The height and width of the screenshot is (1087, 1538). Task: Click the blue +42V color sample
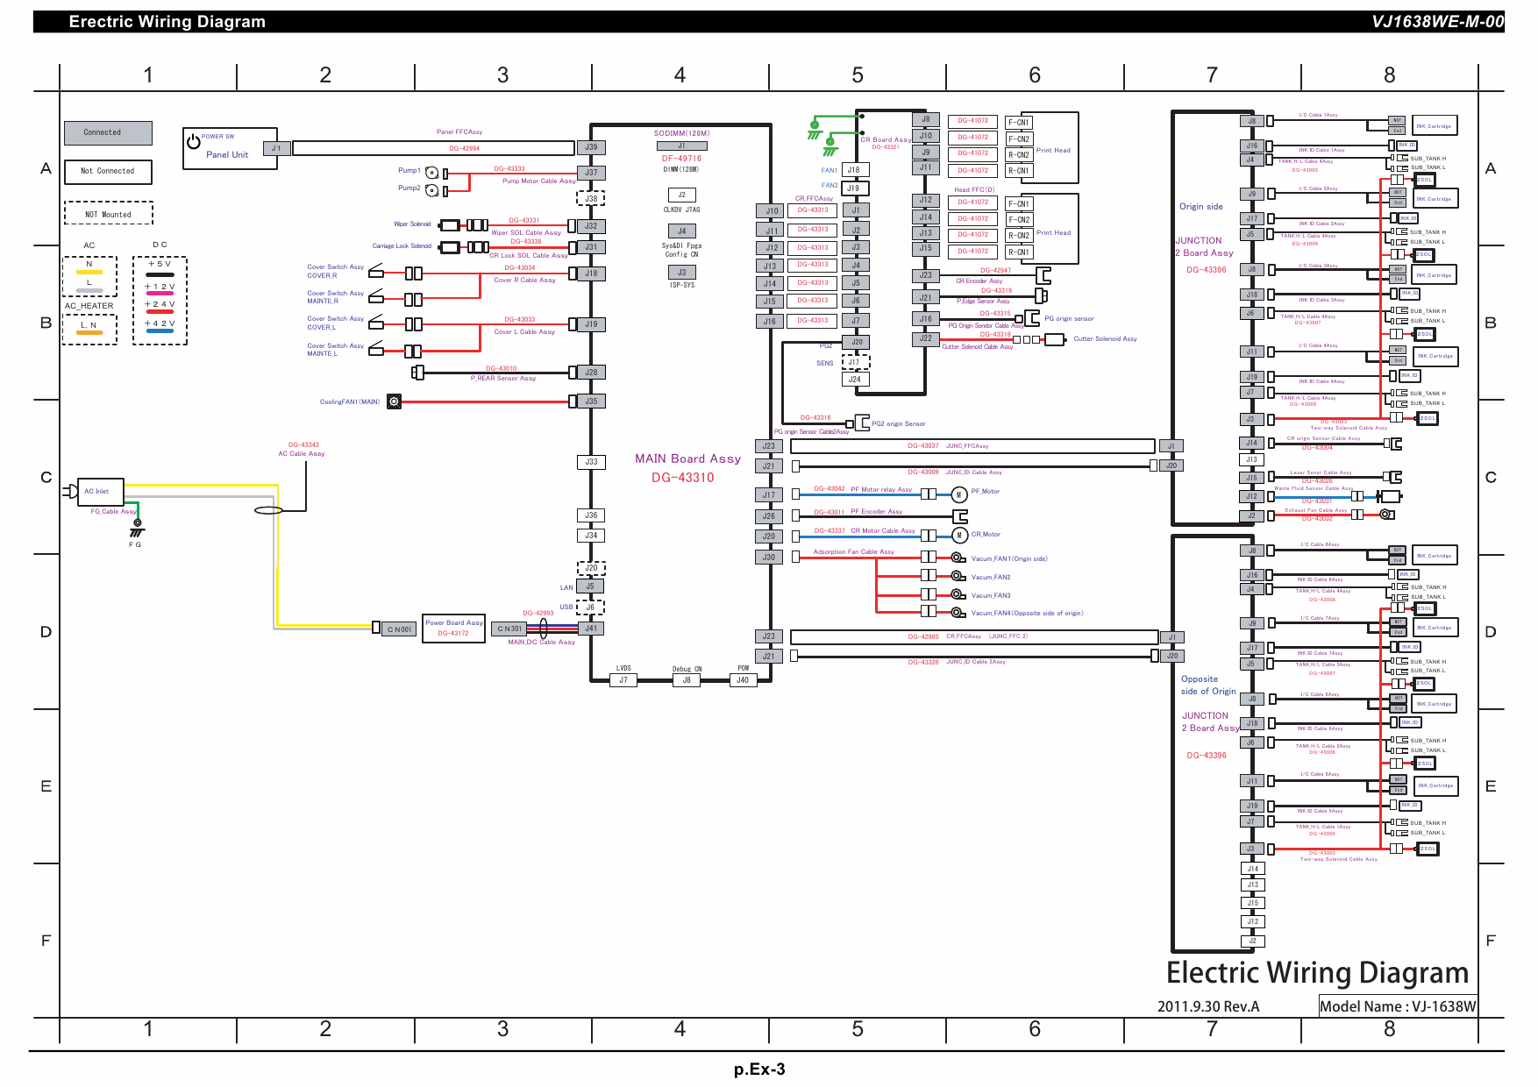click(x=160, y=331)
